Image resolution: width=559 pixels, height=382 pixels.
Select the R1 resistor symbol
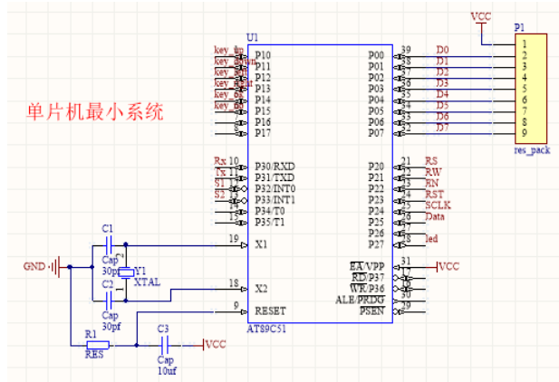(x=98, y=345)
